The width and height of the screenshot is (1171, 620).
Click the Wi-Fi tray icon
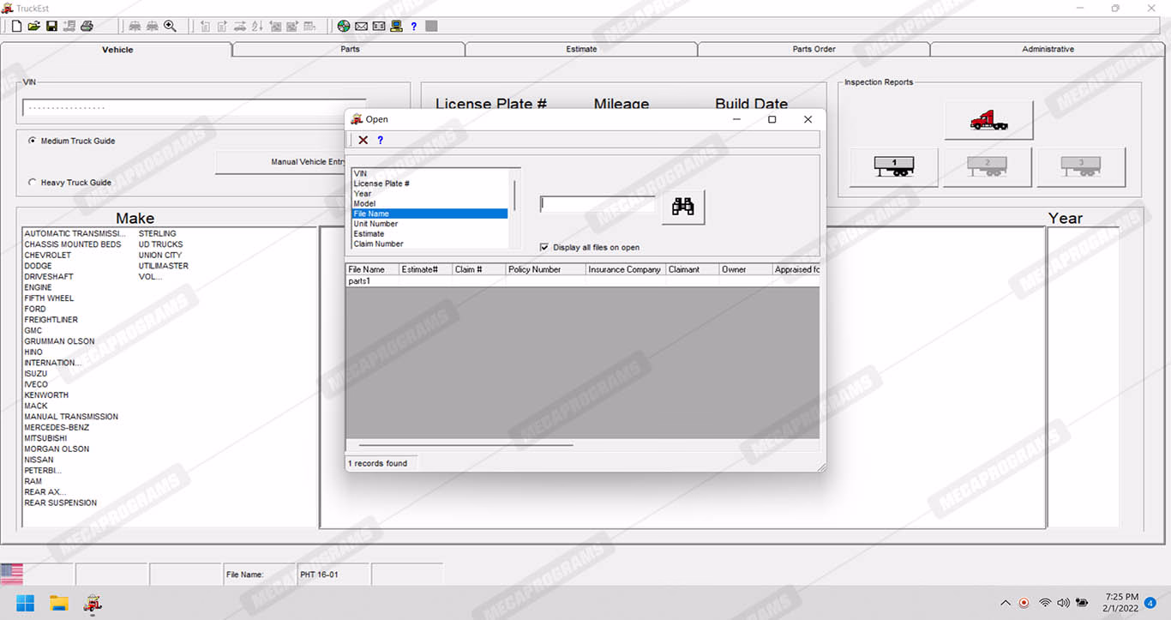[x=1045, y=603]
